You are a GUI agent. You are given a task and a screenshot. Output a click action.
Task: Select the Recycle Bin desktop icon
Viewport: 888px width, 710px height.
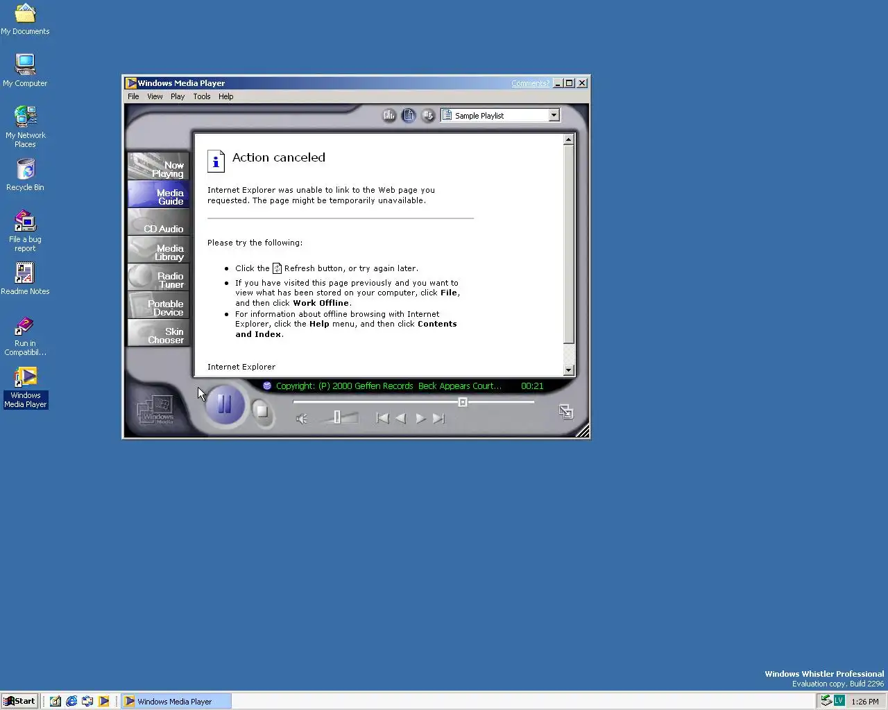[x=25, y=175]
